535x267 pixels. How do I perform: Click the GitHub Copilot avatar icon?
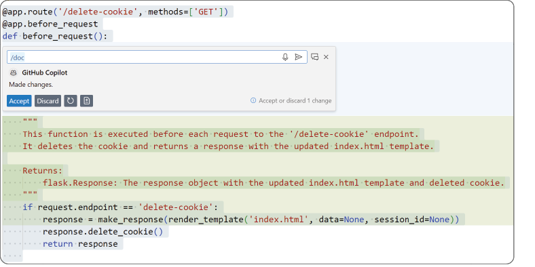point(14,73)
